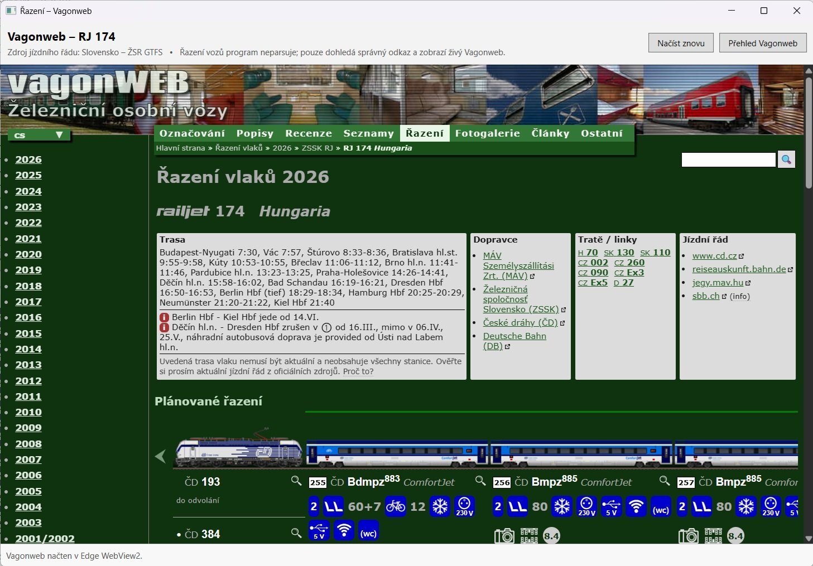The width and height of the screenshot is (813, 566).
Task: Open the CZ Ex3 line link
Action: [x=629, y=272]
